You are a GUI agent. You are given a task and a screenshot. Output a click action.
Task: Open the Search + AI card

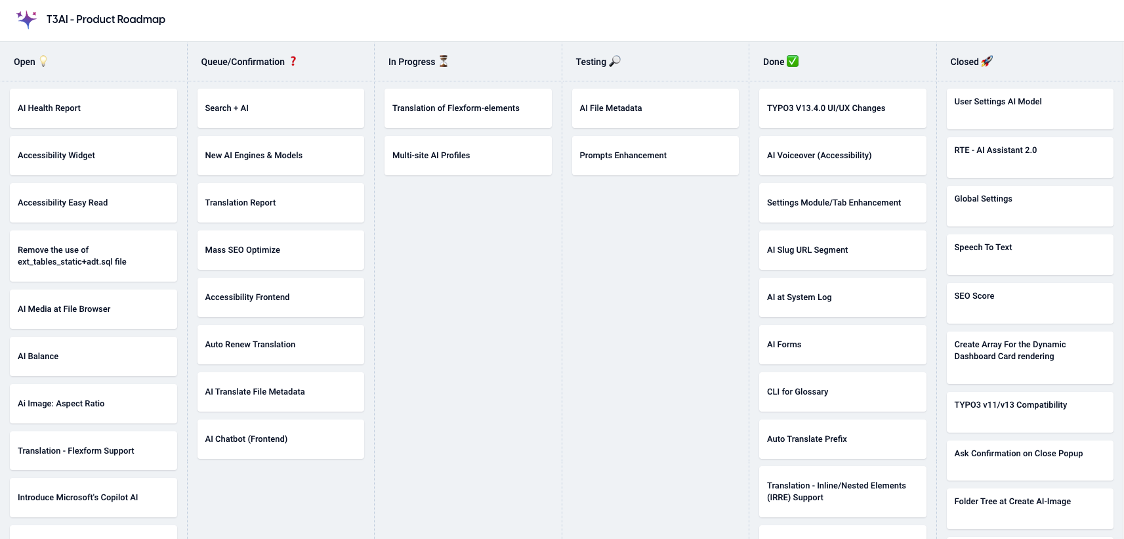[x=281, y=108]
